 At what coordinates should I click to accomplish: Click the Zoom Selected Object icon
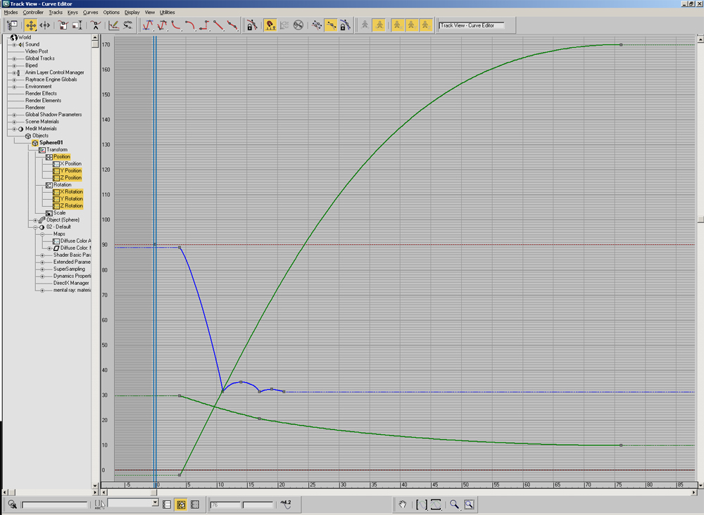point(12,504)
